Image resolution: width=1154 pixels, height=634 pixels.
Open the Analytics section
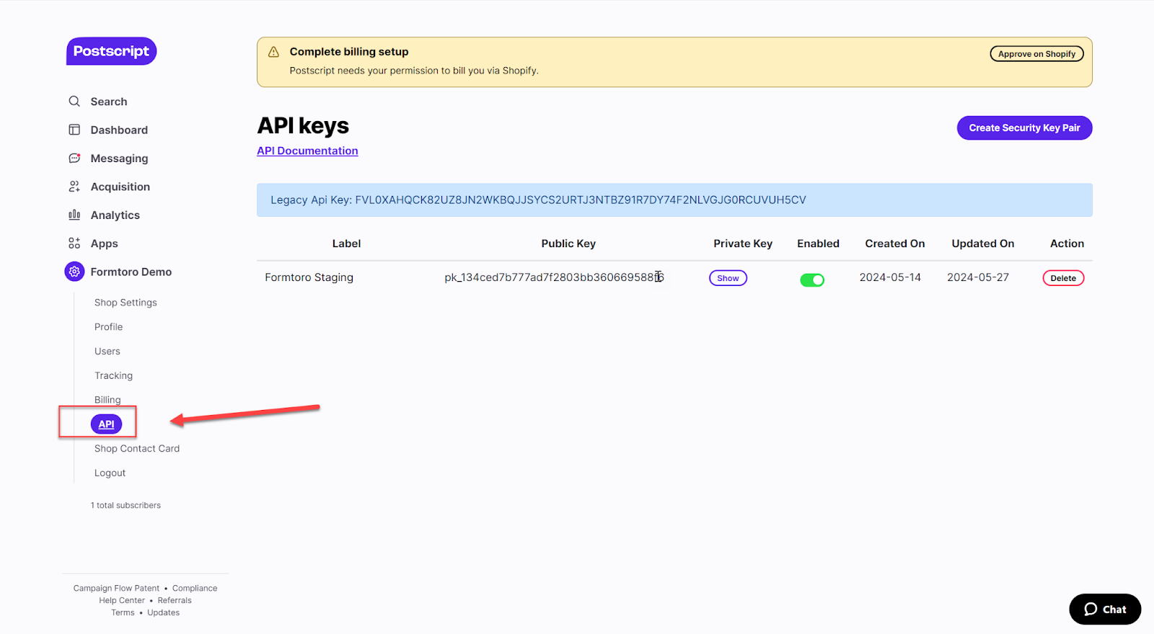(115, 215)
